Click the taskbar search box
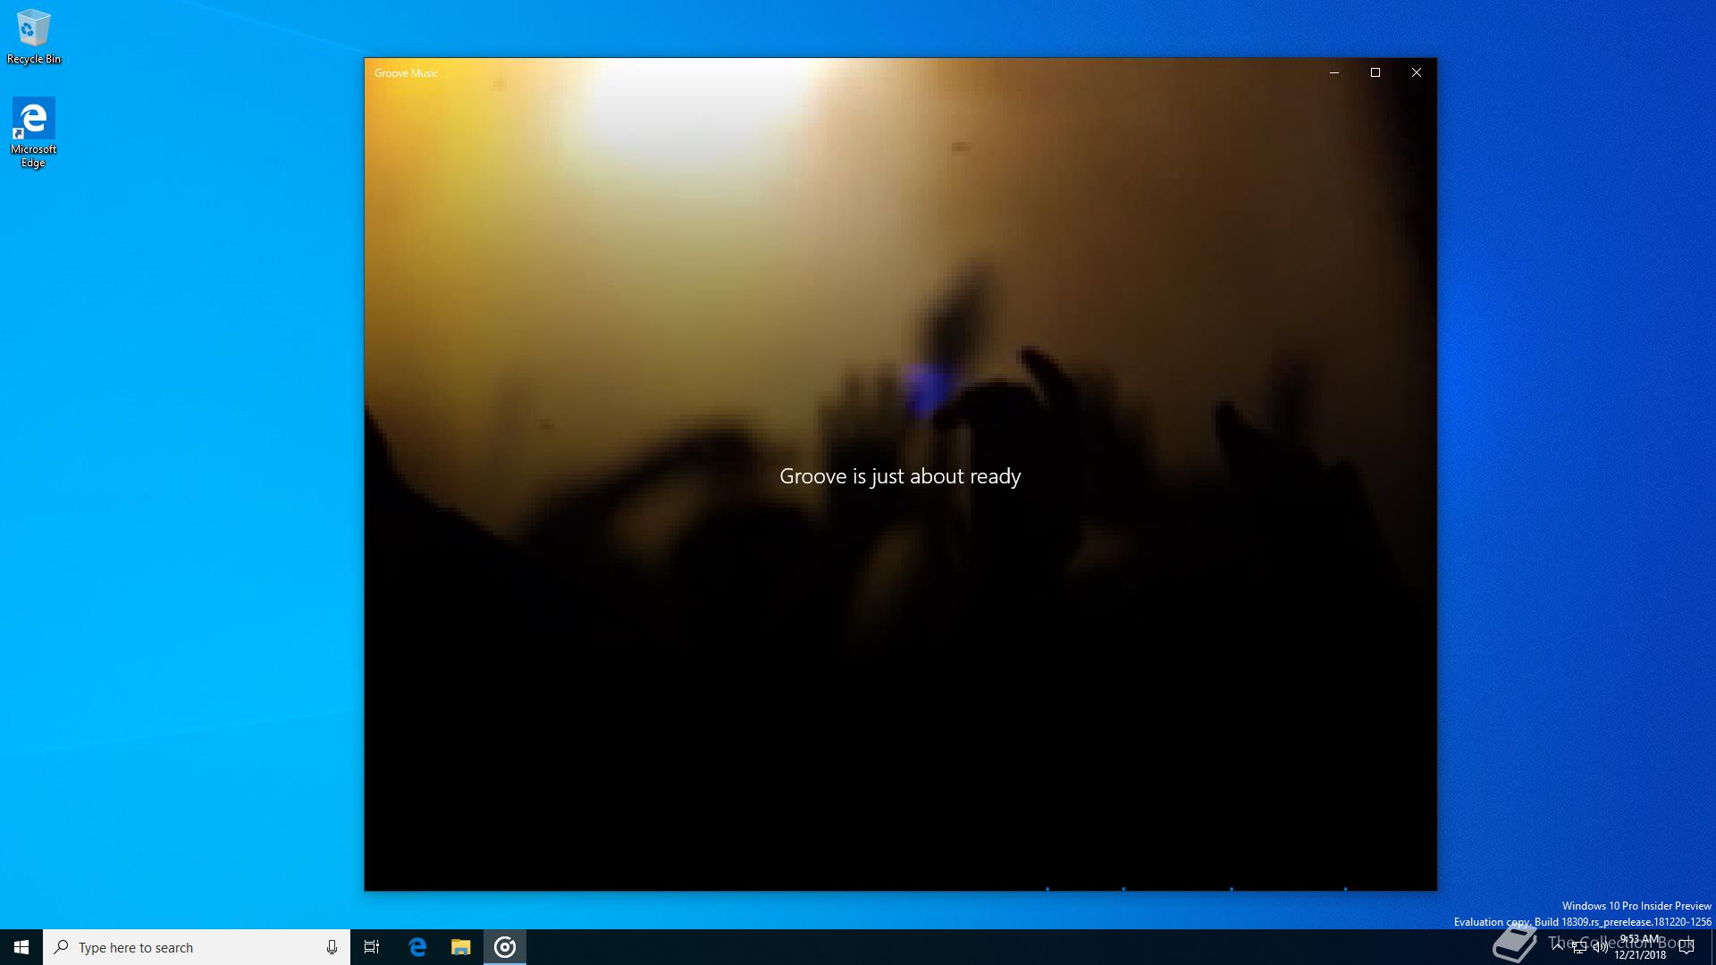The width and height of the screenshot is (1716, 965). [197, 947]
